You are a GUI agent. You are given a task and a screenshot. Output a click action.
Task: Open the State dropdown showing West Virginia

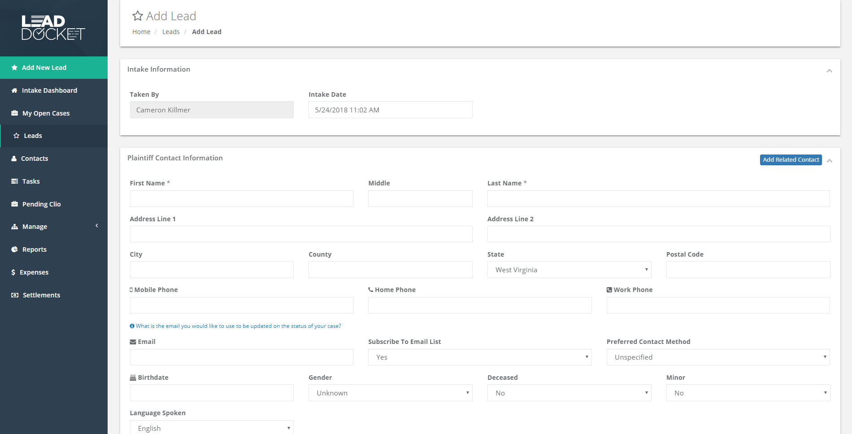pyautogui.click(x=569, y=269)
